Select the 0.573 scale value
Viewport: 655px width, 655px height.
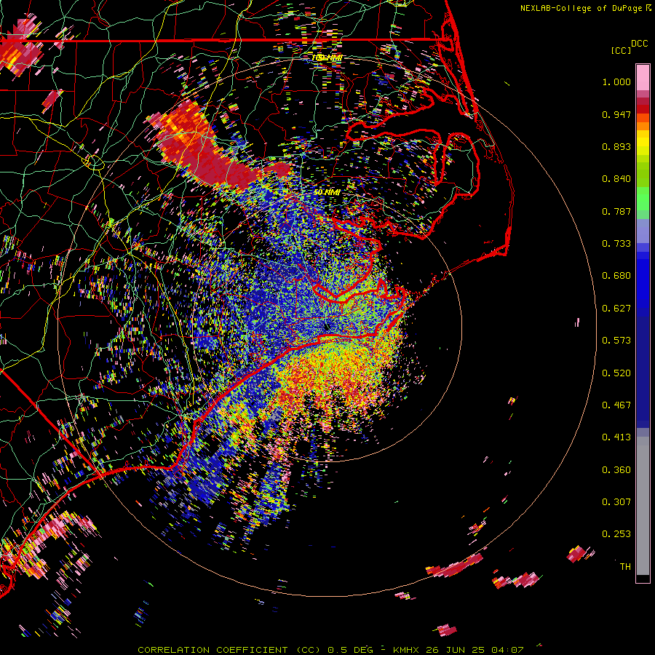click(x=616, y=341)
